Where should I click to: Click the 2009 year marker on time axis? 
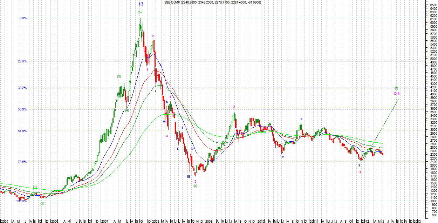[x=208, y=221]
